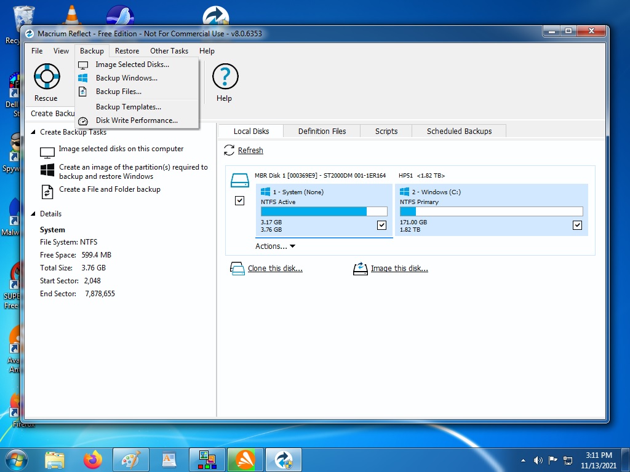Click the gauge icon beside Disk Write Performance
Image resolution: width=630 pixels, height=472 pixels.
click(x=83, y=121)
